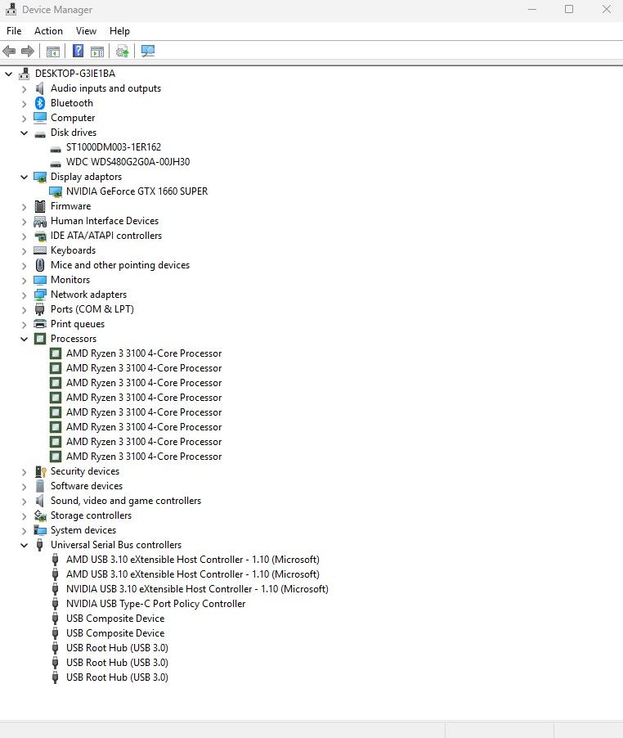The width and height of the screenshot is (623, 738).
Task: Click the Display adaptors category icon
Action: [40, 177]
